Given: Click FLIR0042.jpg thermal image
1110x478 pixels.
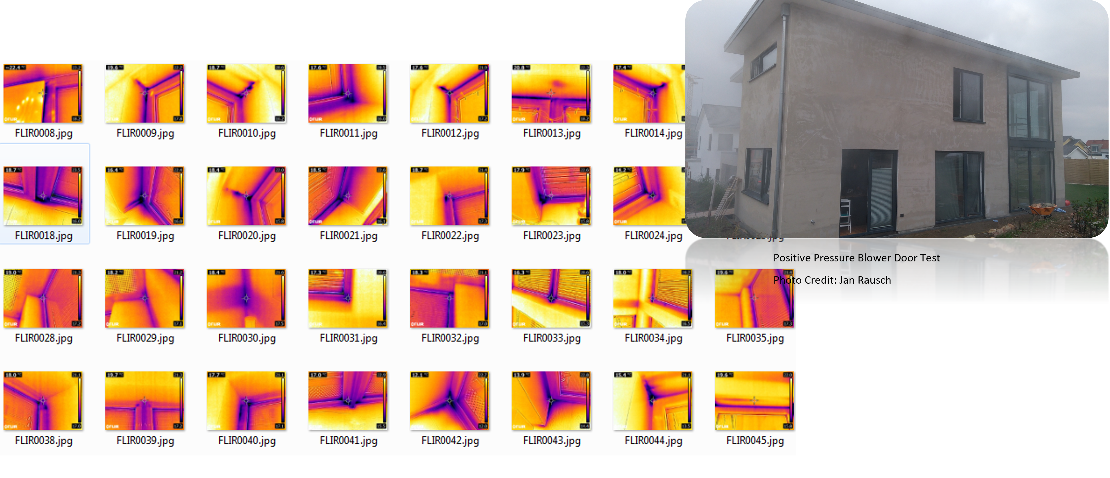Looking at the screenshot, I should click(450, 401).
